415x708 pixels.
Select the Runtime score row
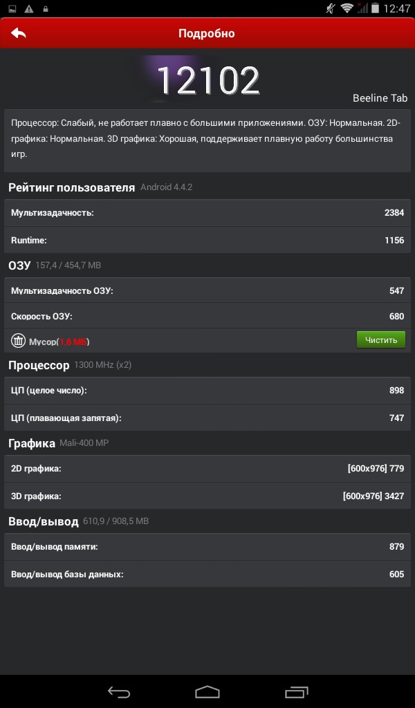pyautogui.click(x=207, y=240)
